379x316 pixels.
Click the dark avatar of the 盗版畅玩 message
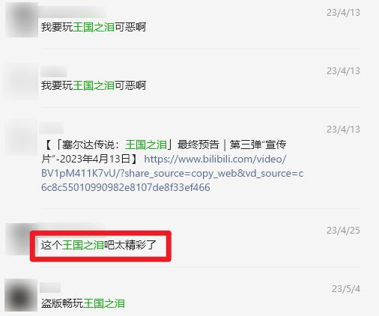(21, 295)
